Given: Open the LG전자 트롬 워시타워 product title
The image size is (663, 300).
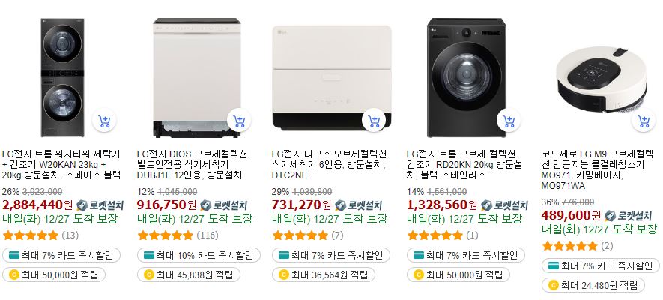Looking at the screenshot, I should [x=62, y=164].
